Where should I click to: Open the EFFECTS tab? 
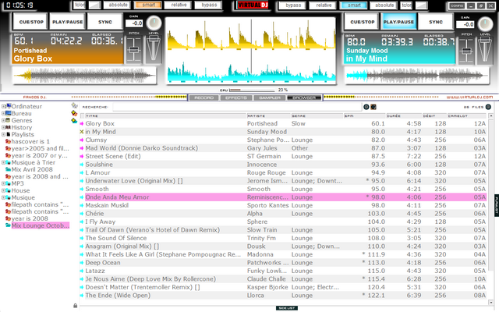coord(235,97)
